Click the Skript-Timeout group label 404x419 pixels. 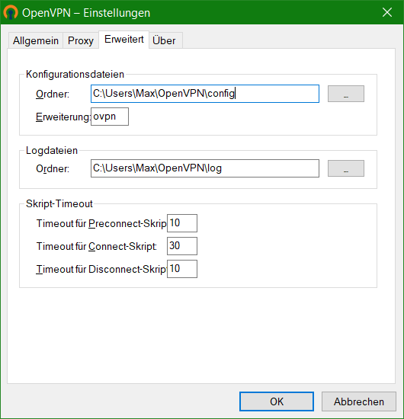click(x=59, y=204)
